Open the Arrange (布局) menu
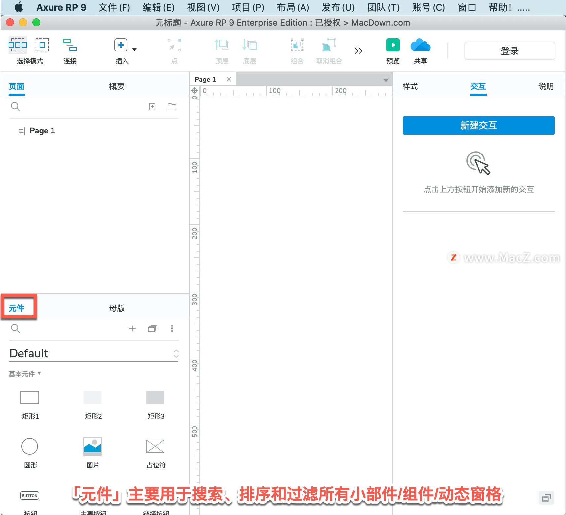566x515 pixels. coord(293,7)
